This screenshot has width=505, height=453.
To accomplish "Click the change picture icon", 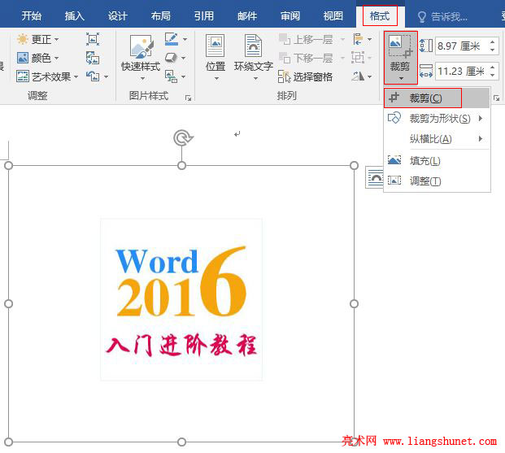I will click(x=93, y=58).
